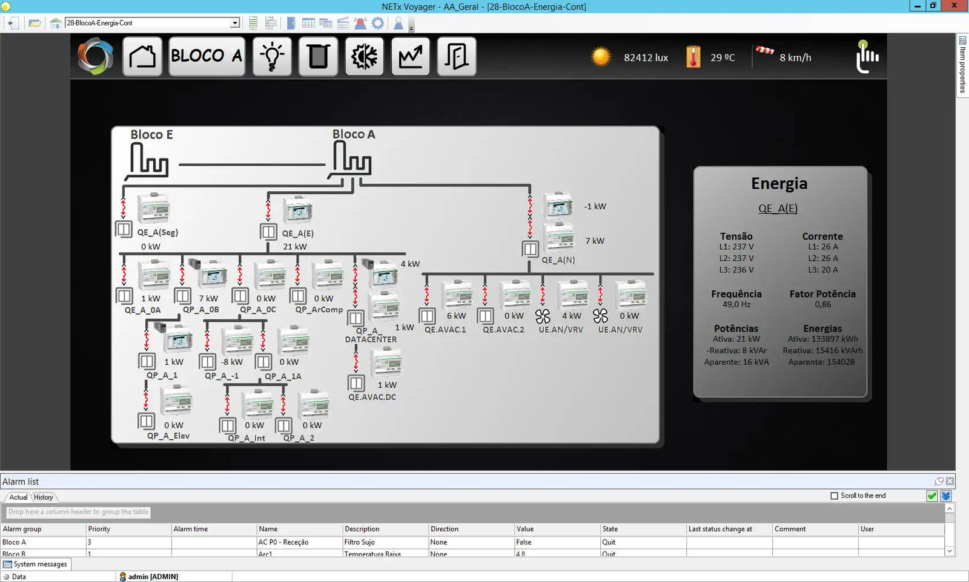Open the HVAC sun-snowflake climate page
The height and width of the screenshot is (582, 969).
click(x=364, y=57)
